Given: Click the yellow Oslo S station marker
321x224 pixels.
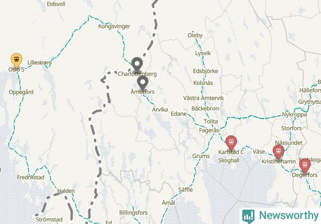Looking at the screenshot, I should pyautogui.click(x=16, y=60).
